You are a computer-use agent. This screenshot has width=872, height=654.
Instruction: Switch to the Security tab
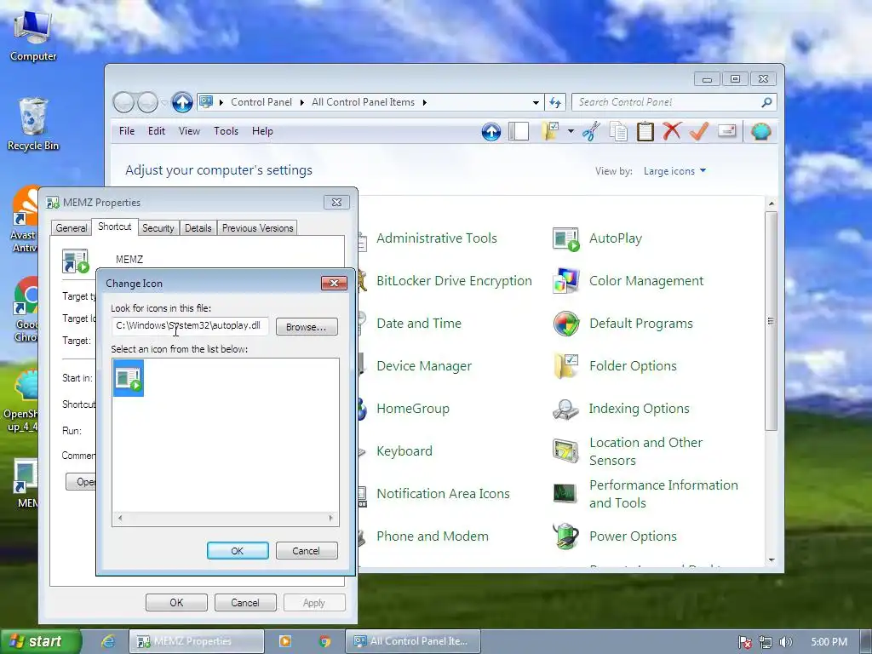pos(158,228)
